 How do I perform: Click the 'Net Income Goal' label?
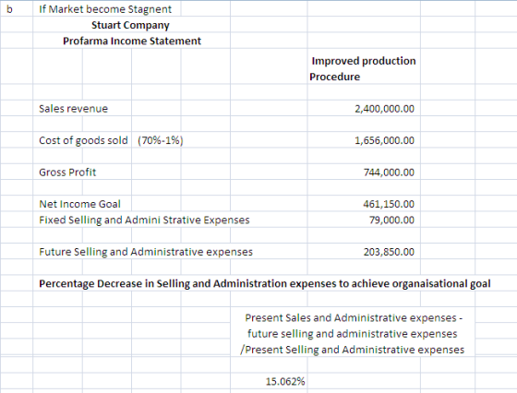(x=79, y=204)
